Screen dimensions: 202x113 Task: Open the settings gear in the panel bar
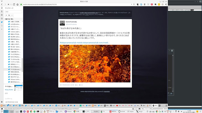pos(2,102)
